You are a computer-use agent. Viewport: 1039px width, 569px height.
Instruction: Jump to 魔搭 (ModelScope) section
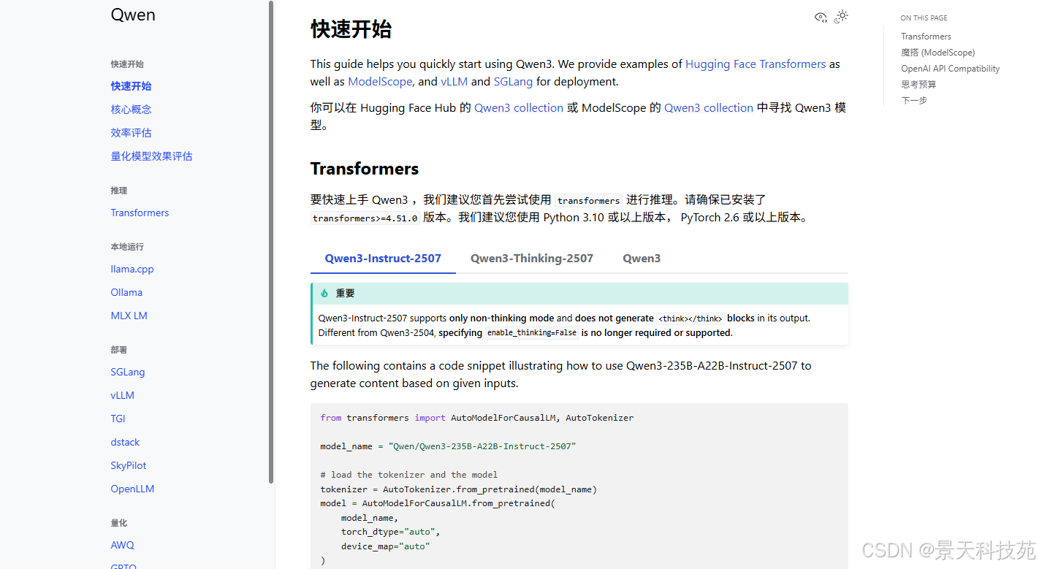(937, 53)
